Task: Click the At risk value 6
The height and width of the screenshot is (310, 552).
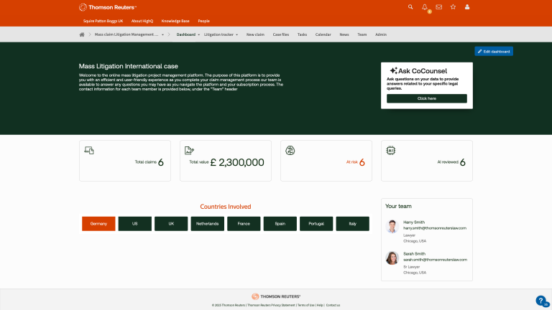Action: point(362,162)
